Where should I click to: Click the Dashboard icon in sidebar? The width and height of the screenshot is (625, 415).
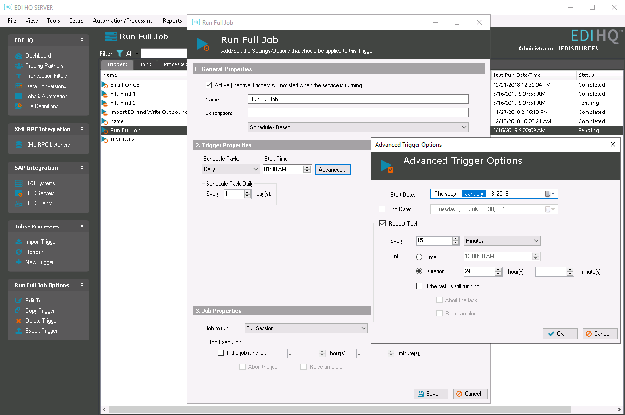19,56
